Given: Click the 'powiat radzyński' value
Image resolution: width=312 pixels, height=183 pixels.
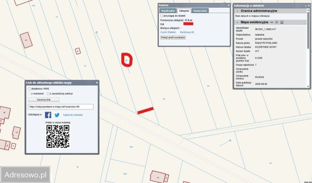Looking at the screenshot, I should (x=264, y=39).
